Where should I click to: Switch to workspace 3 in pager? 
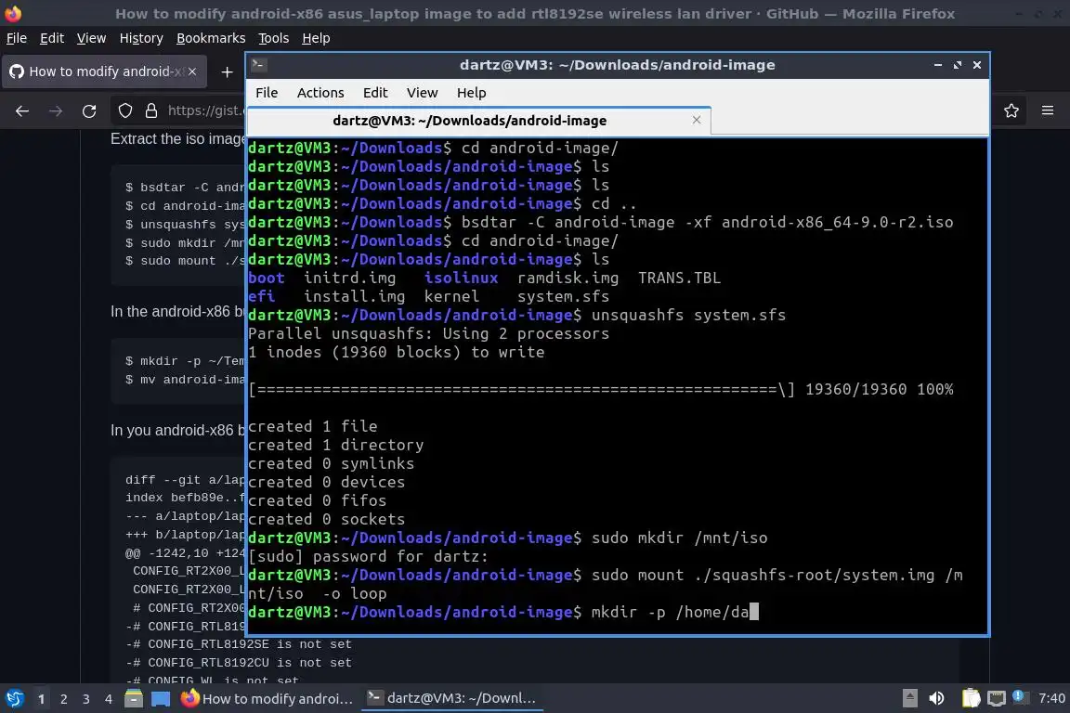pos(86,699)
